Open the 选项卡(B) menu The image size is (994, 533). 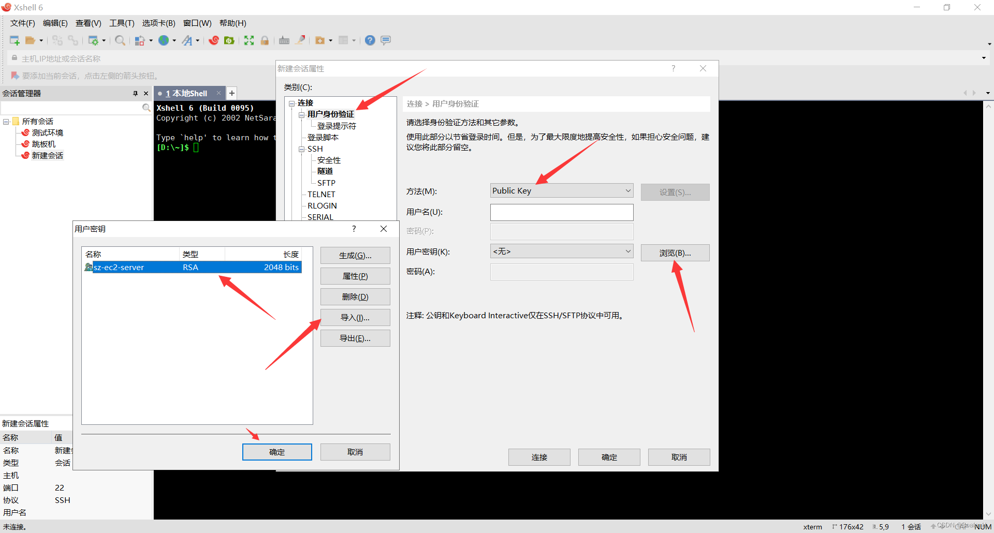(159, 23)
